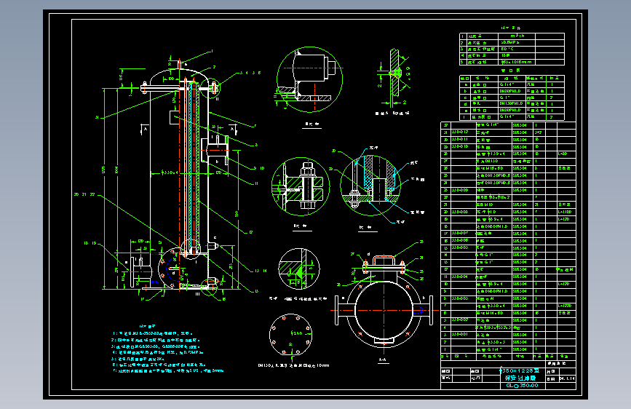
Task: Click the bolt-circle hole pattern diagram
Action: pos(290,335)
